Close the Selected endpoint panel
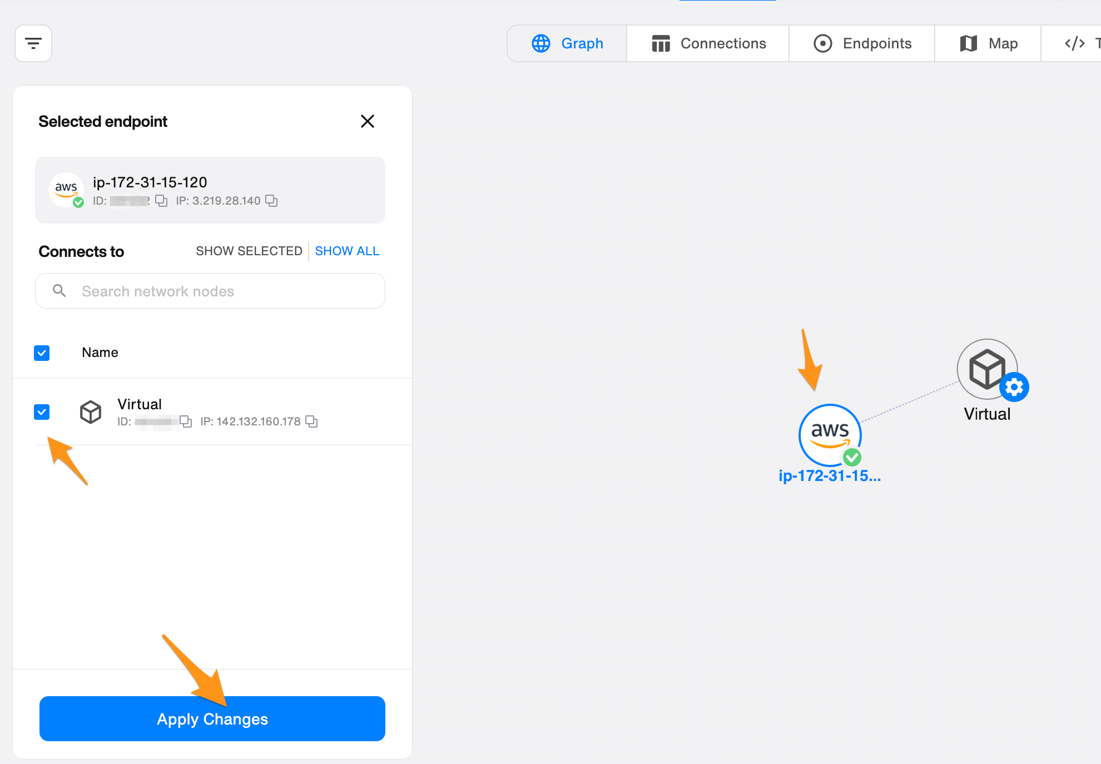The height and width of the screenshot is (764, 1101). point(367,121)
